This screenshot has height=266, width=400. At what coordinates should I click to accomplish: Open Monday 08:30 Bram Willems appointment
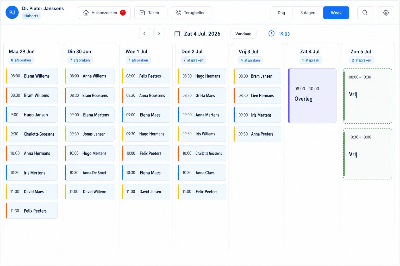click(32, 95)
